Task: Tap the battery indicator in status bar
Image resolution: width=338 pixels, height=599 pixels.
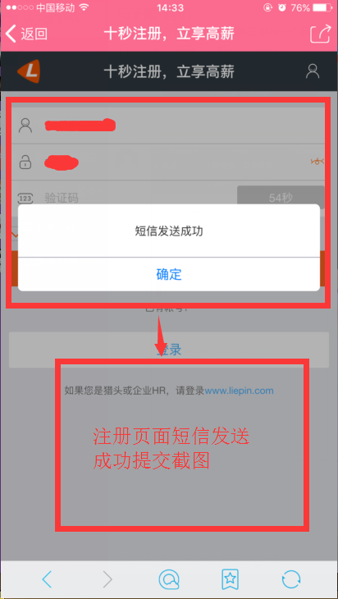Action: pos(322,7)
